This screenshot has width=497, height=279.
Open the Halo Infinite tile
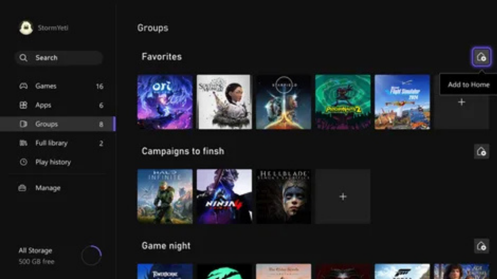[165, 196]
